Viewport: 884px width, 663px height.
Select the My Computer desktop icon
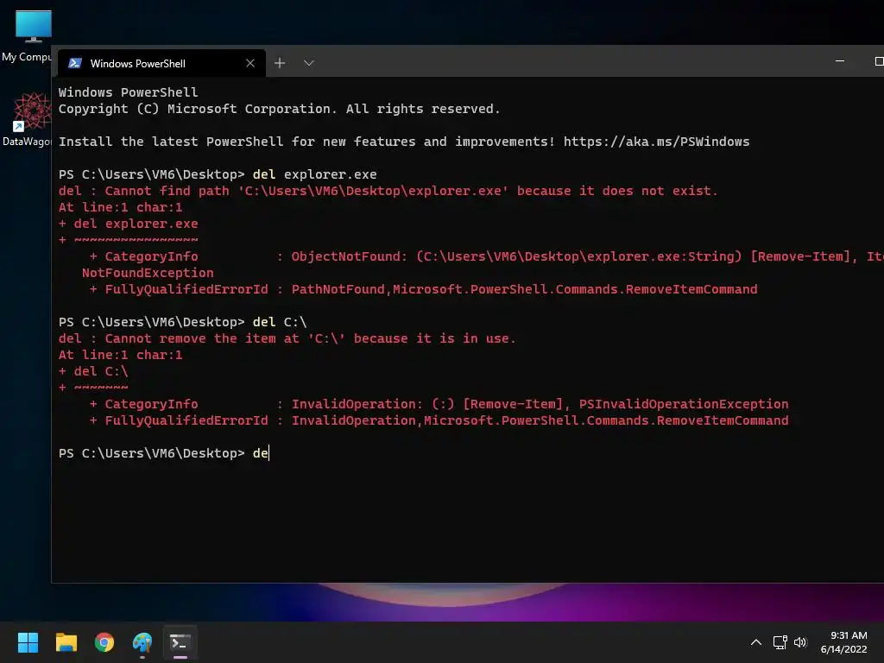click(26, 36)
